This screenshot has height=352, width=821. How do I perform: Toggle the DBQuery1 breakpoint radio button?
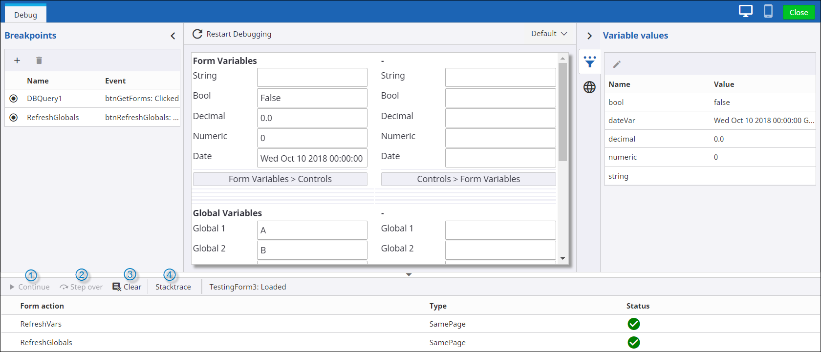tap(14, 99)
